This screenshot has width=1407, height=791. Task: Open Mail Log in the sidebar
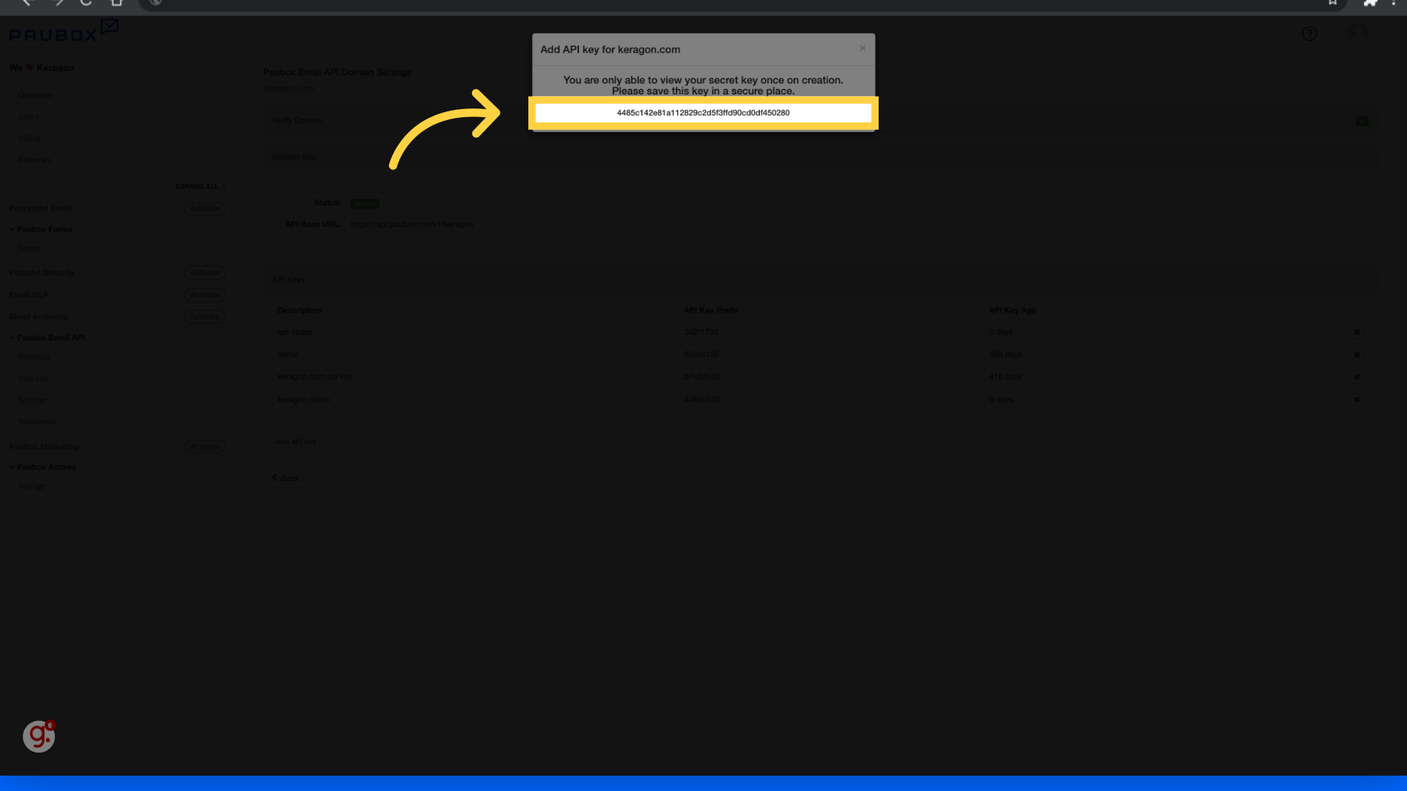click(33, 379)
